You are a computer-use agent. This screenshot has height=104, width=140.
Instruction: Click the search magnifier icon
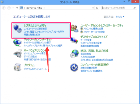pos(135,8)
